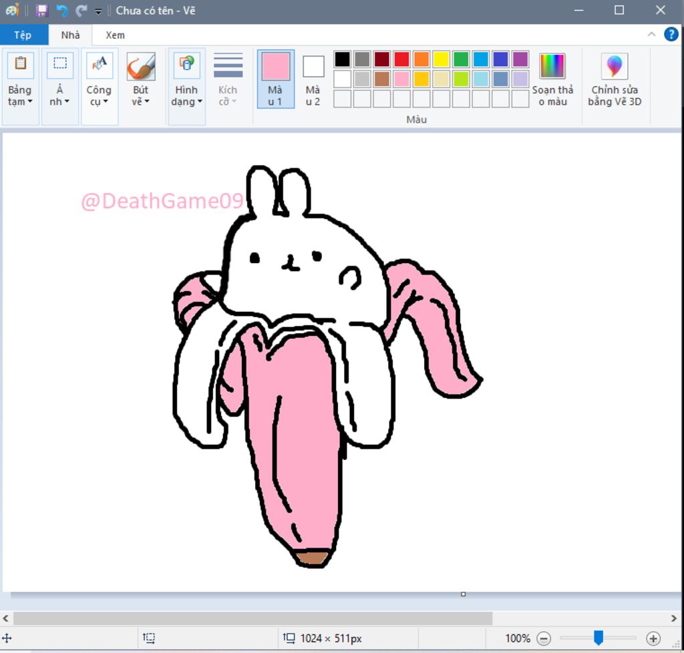
Task: Pick the light gray color swatch
Action: pos(362,79)
